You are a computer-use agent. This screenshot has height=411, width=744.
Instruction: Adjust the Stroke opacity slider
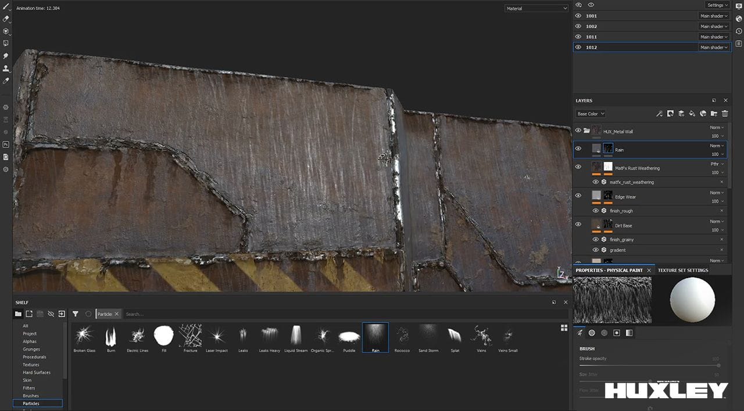click(718, 366)
